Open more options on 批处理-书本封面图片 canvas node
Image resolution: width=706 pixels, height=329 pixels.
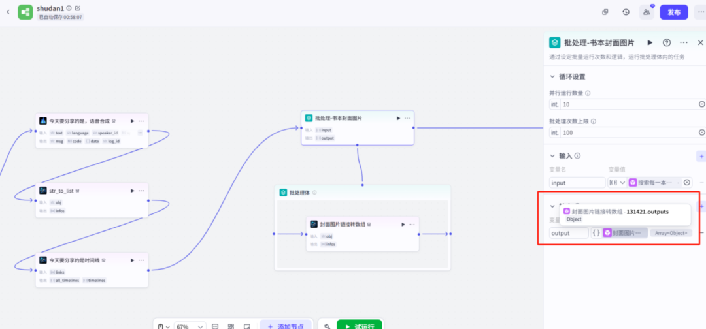click(x=407, y=118)
